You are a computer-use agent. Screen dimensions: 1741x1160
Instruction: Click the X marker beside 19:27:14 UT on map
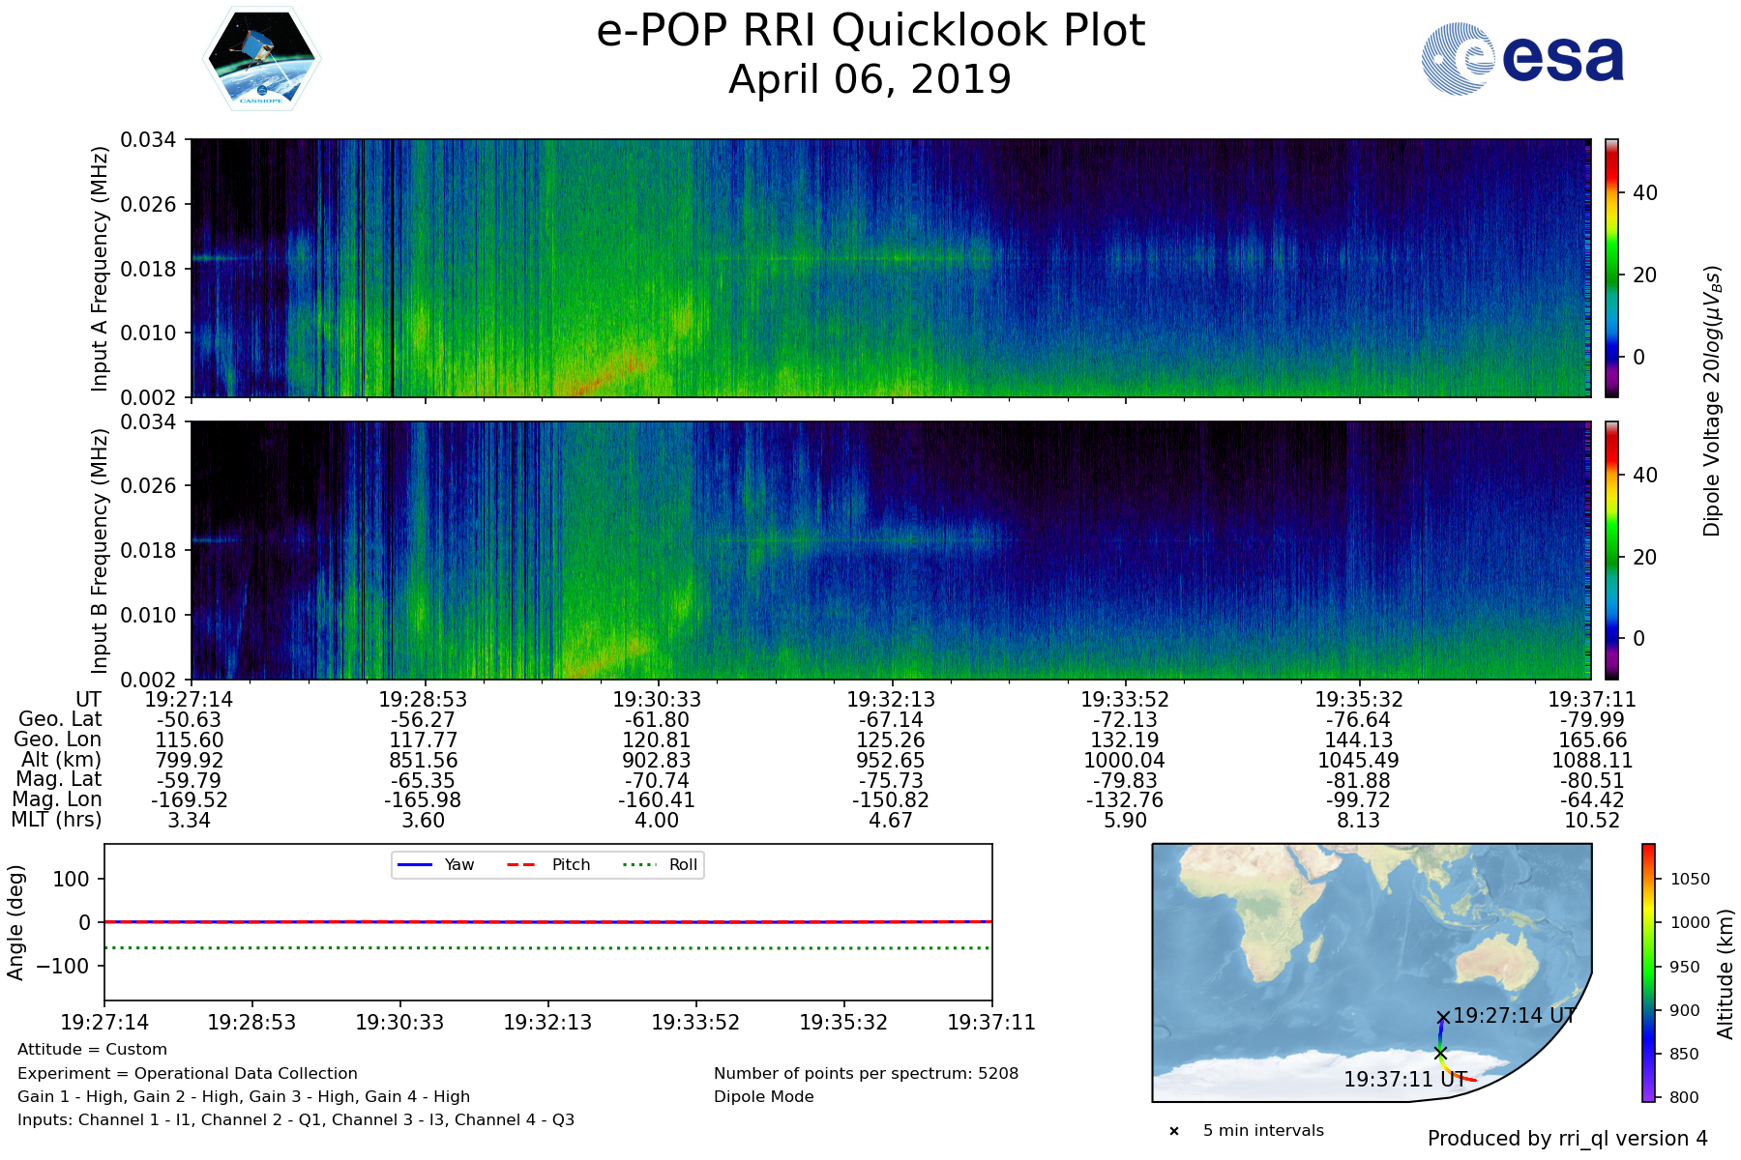click(1443, 1017)
